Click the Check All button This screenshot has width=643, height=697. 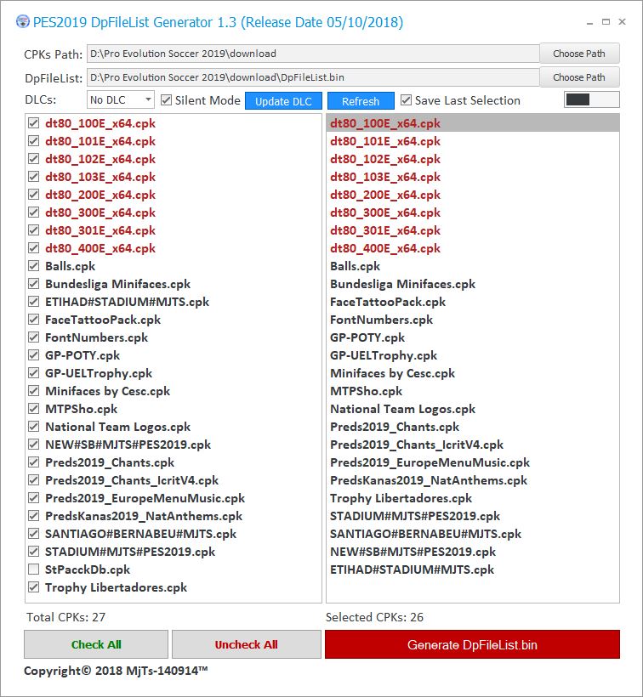96,644
